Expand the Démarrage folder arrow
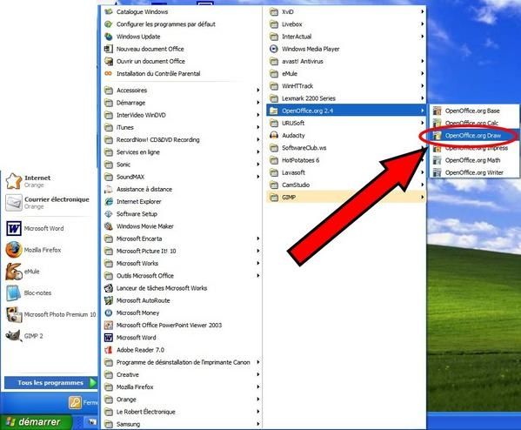Screen dimensions: 521x430 257,103
